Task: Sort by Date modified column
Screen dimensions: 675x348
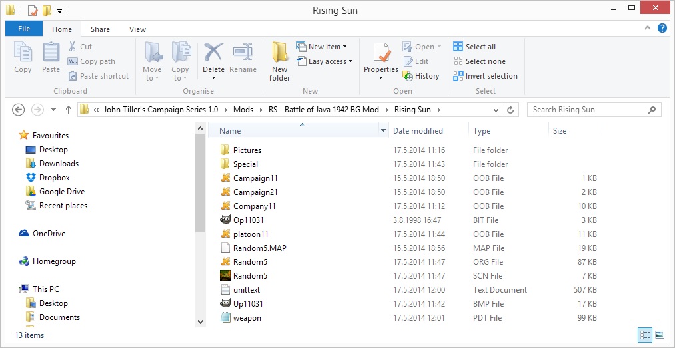Action: 418,131
